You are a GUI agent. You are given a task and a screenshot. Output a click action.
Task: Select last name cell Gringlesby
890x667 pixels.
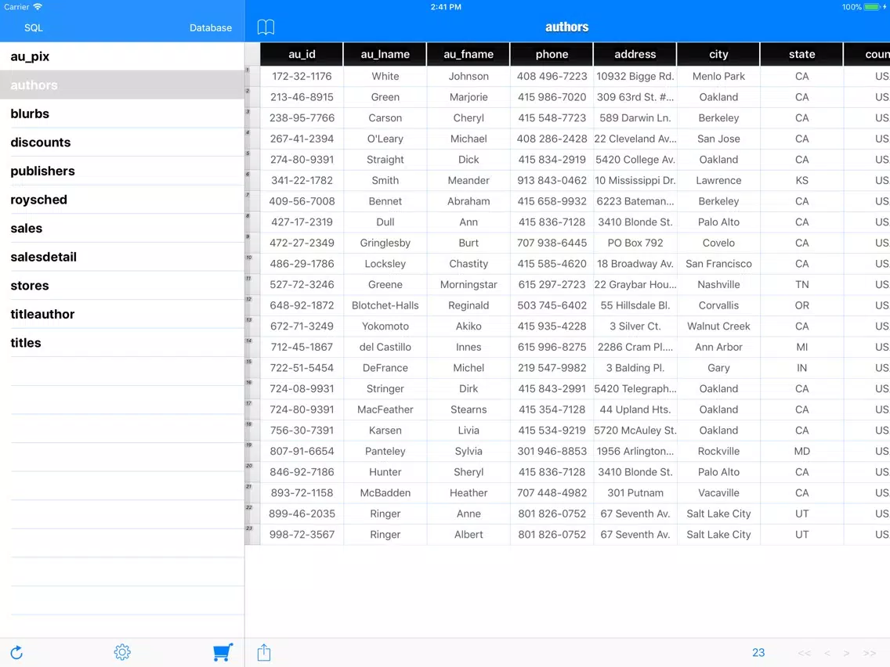coord(385,243)
